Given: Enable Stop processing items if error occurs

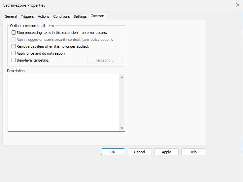Looking at the screenshot, I should pos(14,33).
